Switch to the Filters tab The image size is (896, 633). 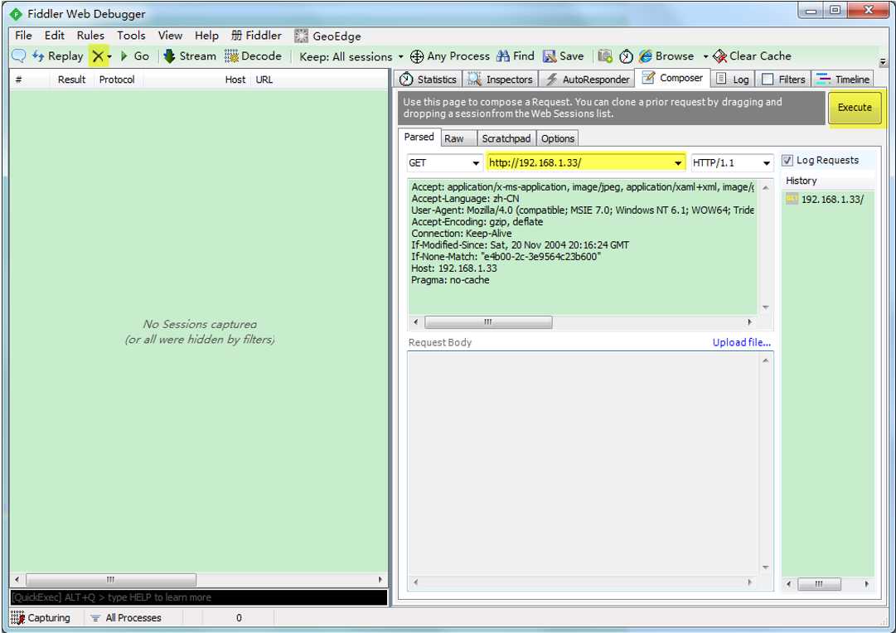click(x=784, y=80)
